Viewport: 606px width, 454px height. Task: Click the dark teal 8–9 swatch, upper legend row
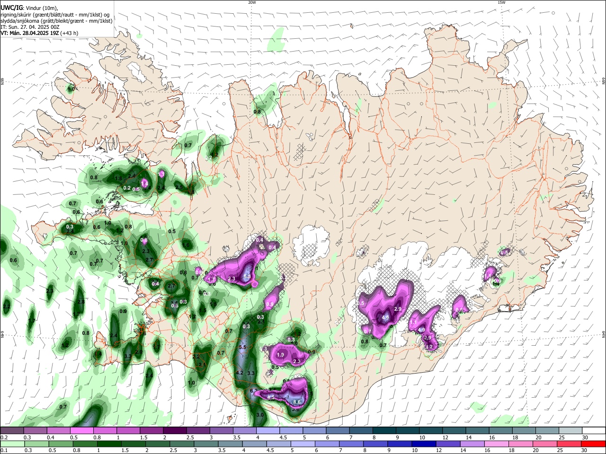(384, 430)
